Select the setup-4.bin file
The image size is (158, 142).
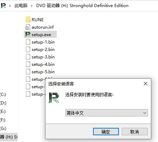click(40, 64)
